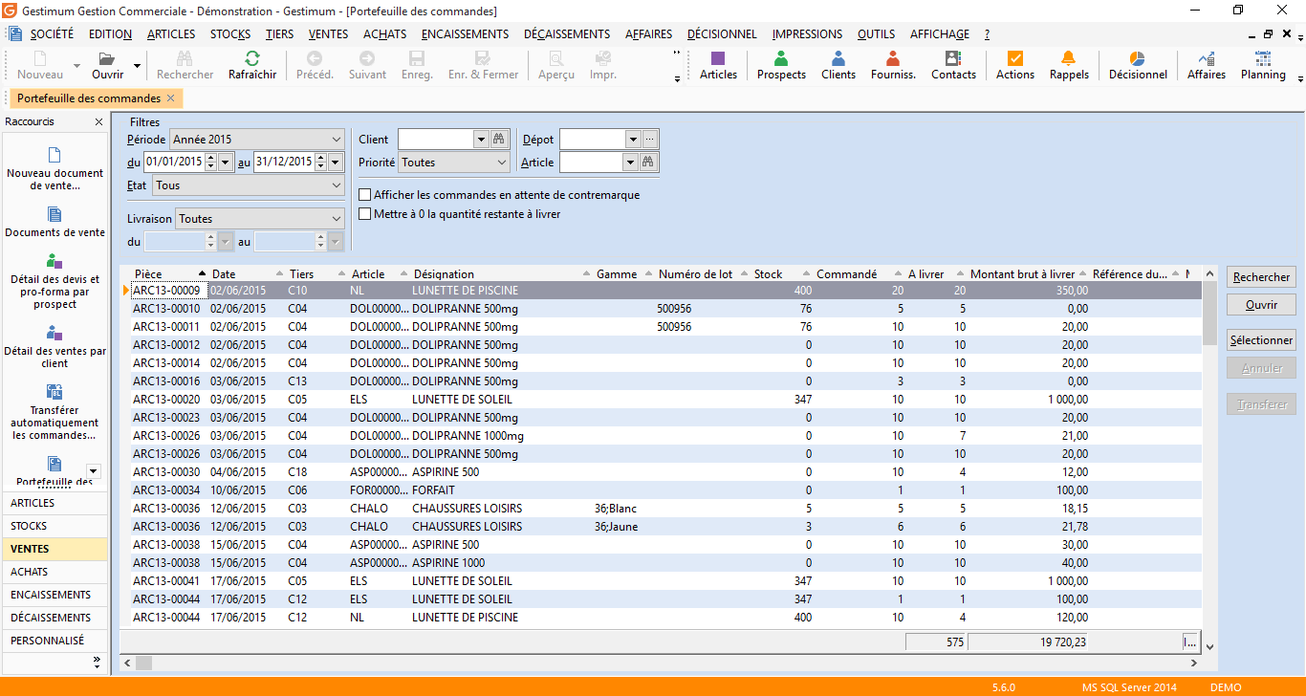This screenshot has width=1306, height=696.
Task: Close the Raccourcis panel
Action: (98, 122)
